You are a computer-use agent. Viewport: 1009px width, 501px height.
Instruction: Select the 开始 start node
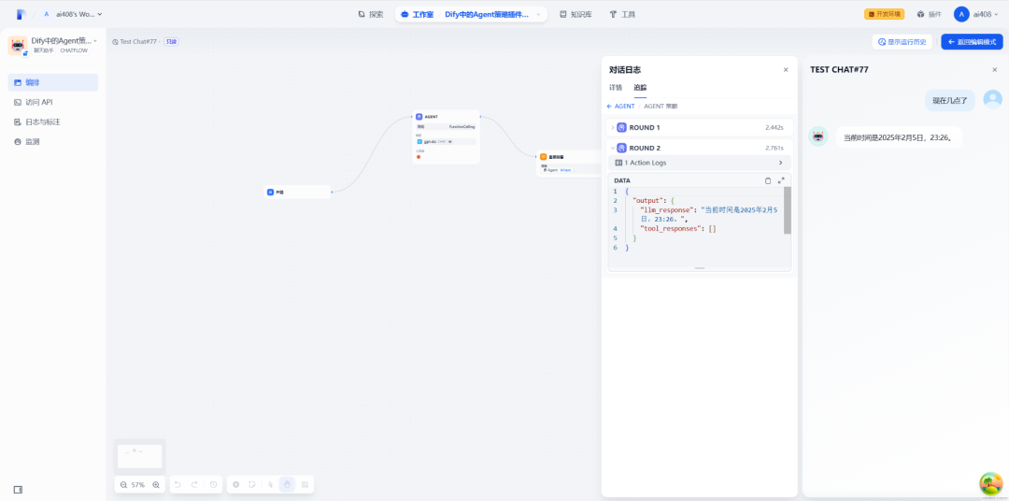click(298, 192)
